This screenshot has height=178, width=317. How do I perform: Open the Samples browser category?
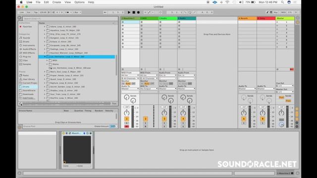coord(27,64)
